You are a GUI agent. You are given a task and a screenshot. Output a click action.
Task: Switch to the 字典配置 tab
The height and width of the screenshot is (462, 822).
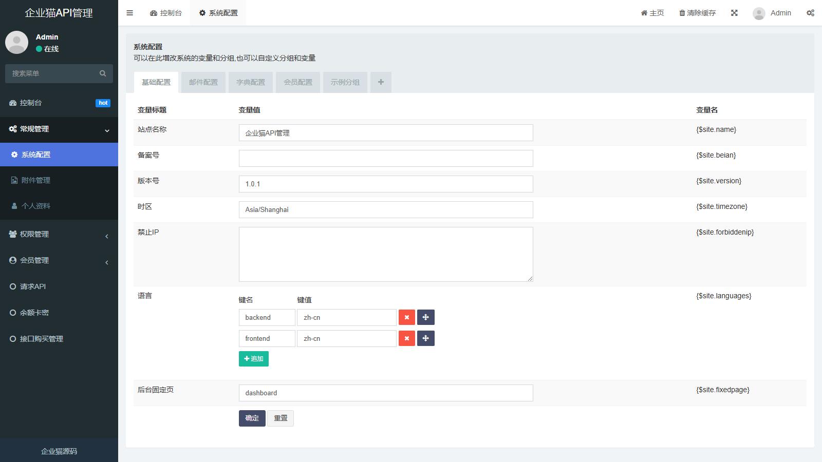[251, 82]
